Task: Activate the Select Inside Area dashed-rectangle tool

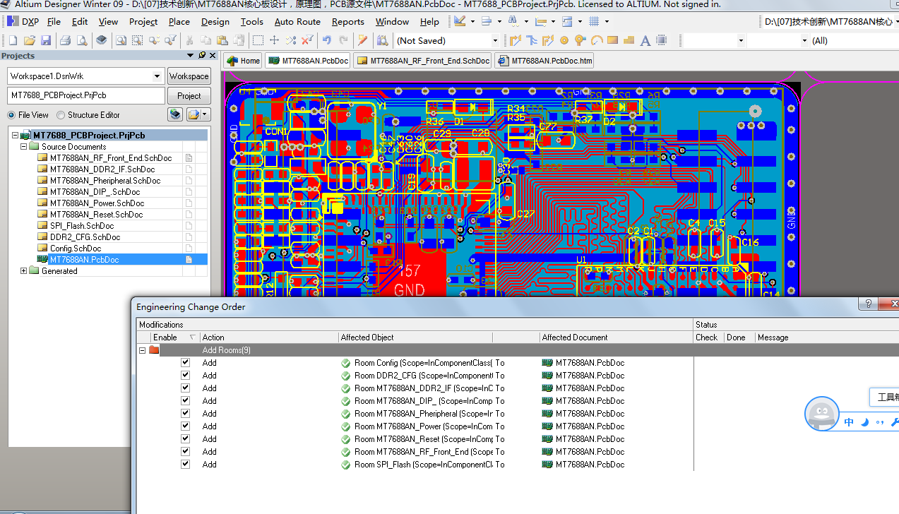Action: (258, 40)
